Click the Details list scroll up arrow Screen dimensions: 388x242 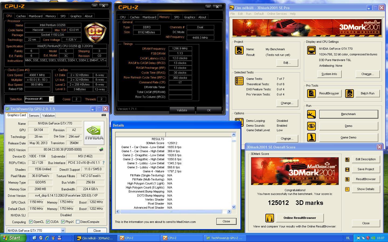coord(234,134)
